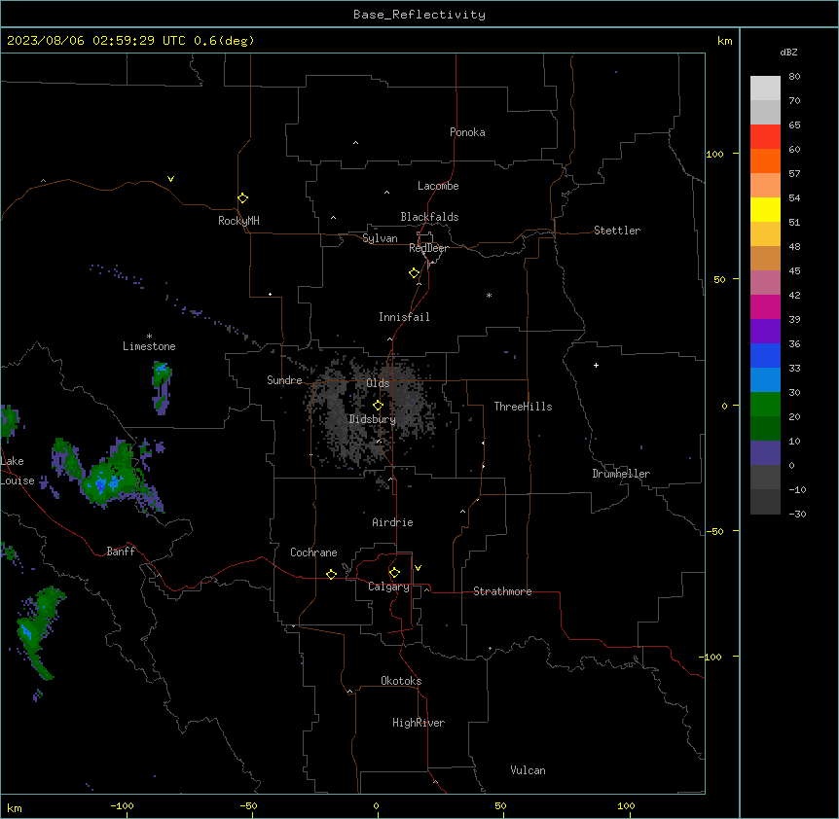Click the Didsbury label
Viewport: 839px width, 819px height.
pyautogui.click(x=372, y=419)
